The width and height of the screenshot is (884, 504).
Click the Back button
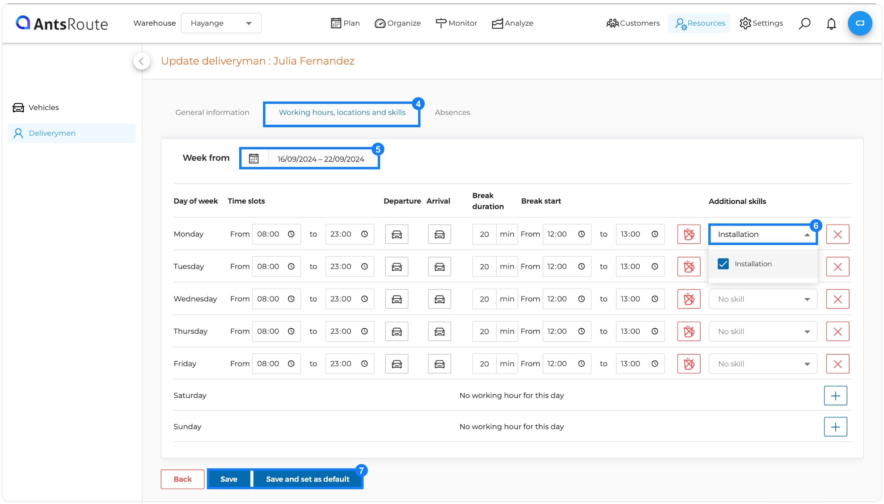(x=183, y=479)
